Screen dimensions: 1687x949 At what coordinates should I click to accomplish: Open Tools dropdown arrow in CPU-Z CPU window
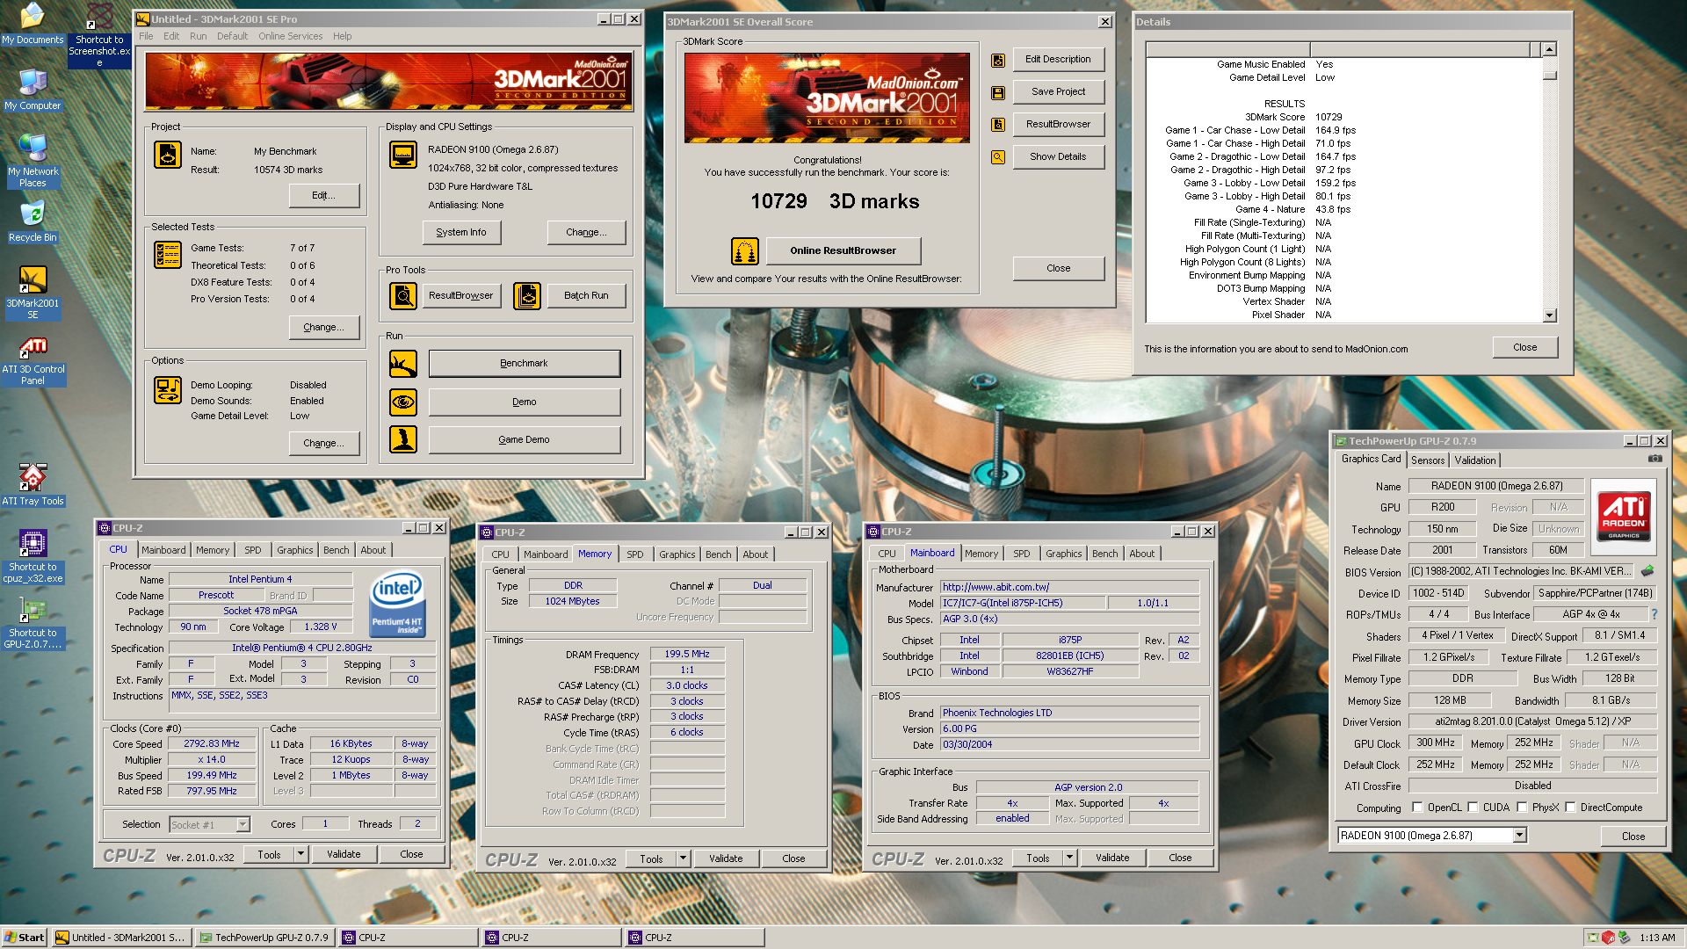point(300,854)
